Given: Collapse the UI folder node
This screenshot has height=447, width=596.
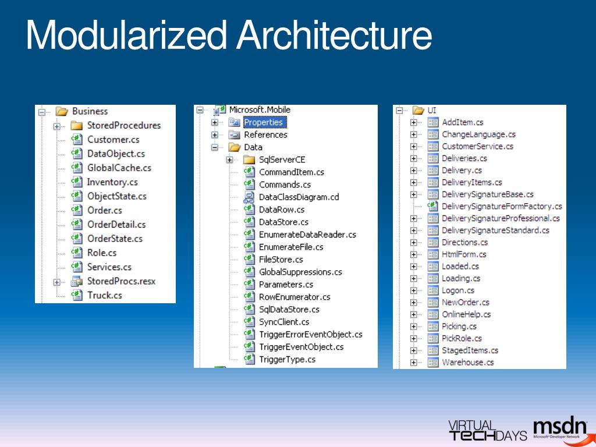Looking at the screenshot, I should point(399,111).
